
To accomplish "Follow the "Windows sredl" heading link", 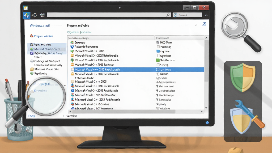I will coord(40,26).
